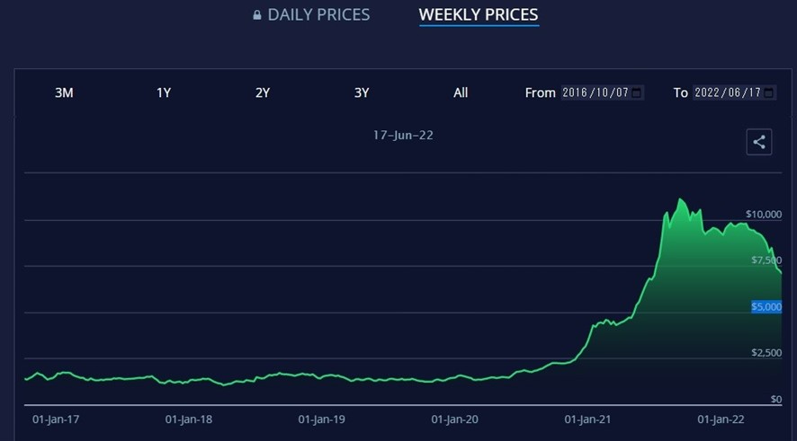Click the $7,500 axis label

(766, 260)
